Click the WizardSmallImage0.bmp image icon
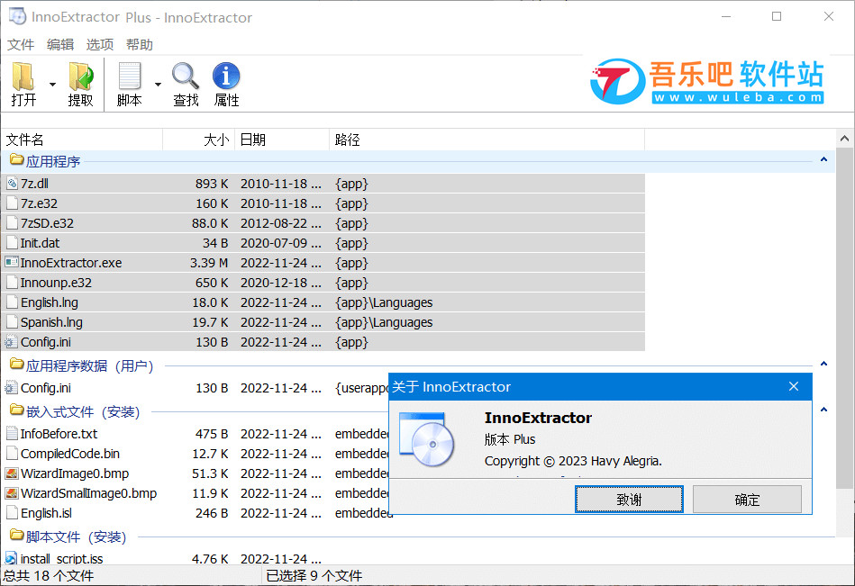Screen dimensions: 855x586 [12, 493]
